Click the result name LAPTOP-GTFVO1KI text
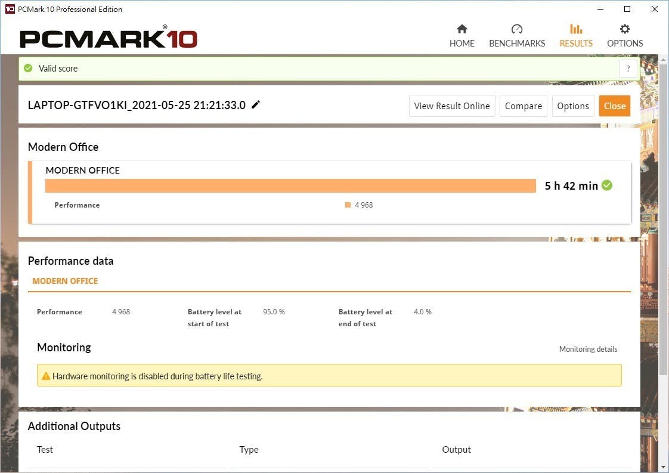The height and width of the screenshot is (473, 669). coord(137,105)
